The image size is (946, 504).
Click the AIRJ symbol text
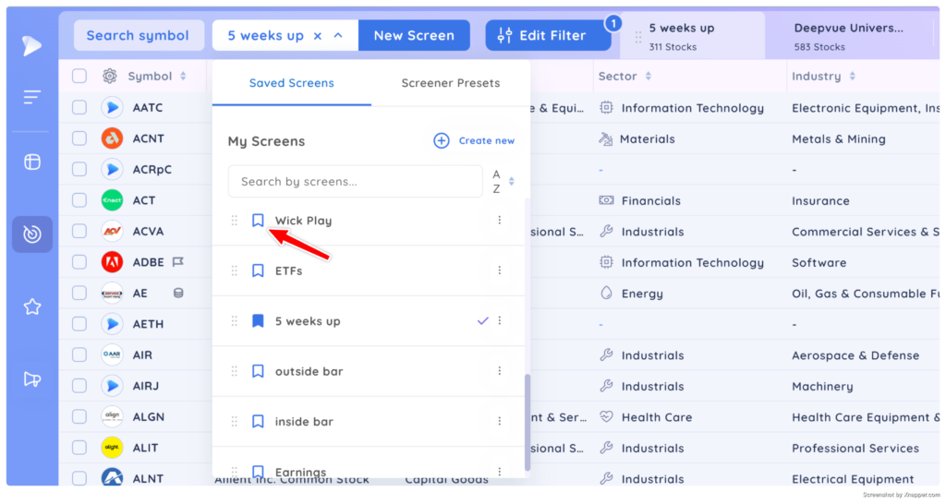(x=145, y=387)
